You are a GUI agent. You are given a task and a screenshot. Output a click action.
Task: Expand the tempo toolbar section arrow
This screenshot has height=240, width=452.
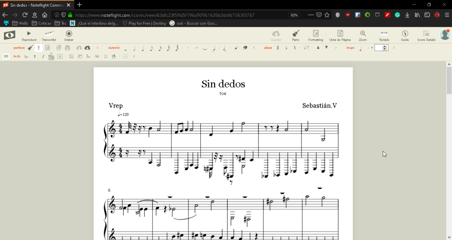[x=393, y=48]
